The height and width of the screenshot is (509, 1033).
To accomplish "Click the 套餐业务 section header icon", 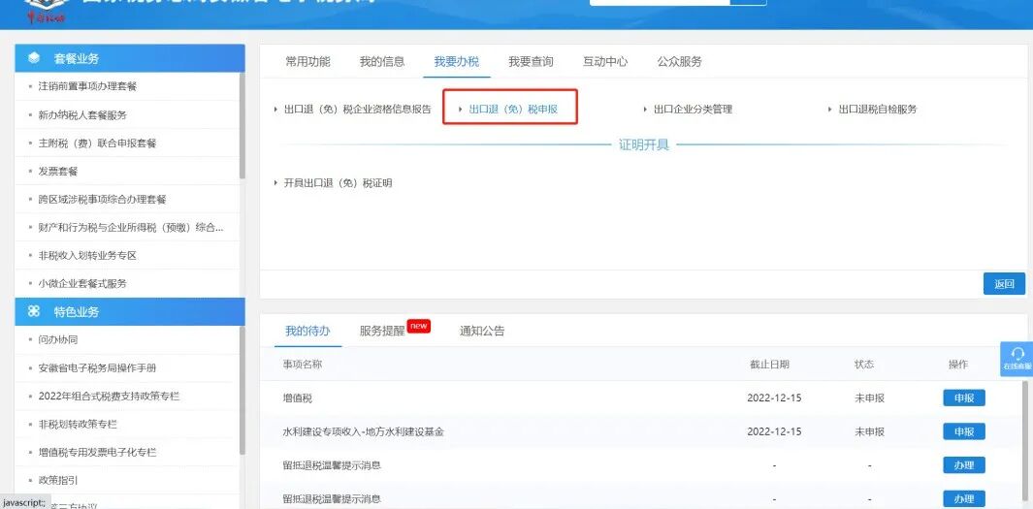I will point(34,58).
